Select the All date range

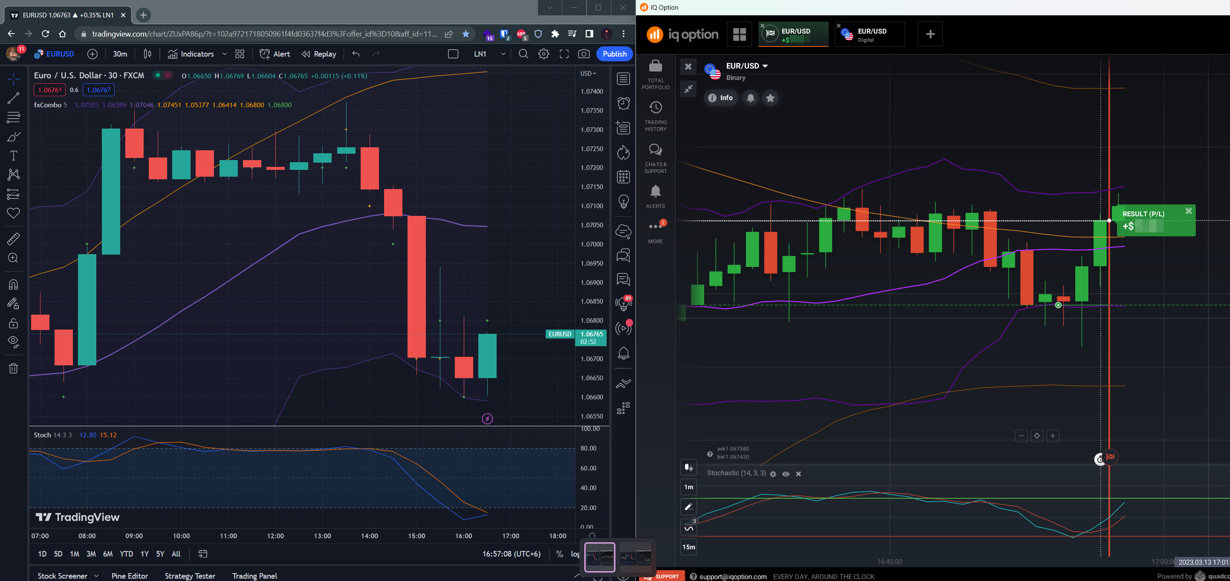(x=176, y=554)
